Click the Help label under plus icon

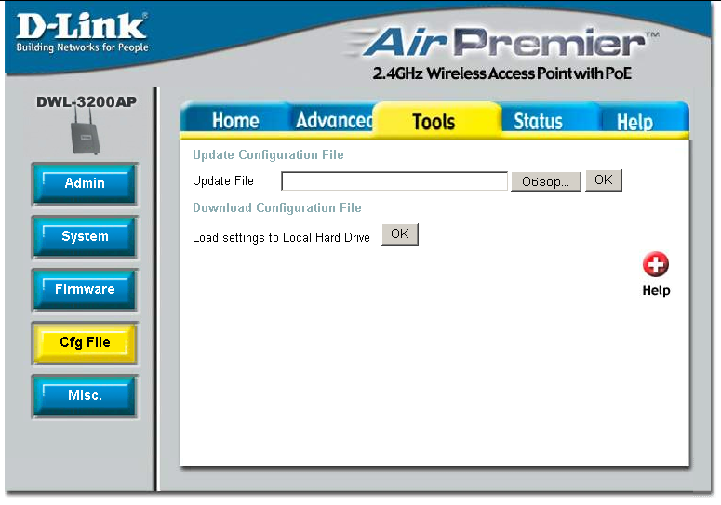point(656,290)
